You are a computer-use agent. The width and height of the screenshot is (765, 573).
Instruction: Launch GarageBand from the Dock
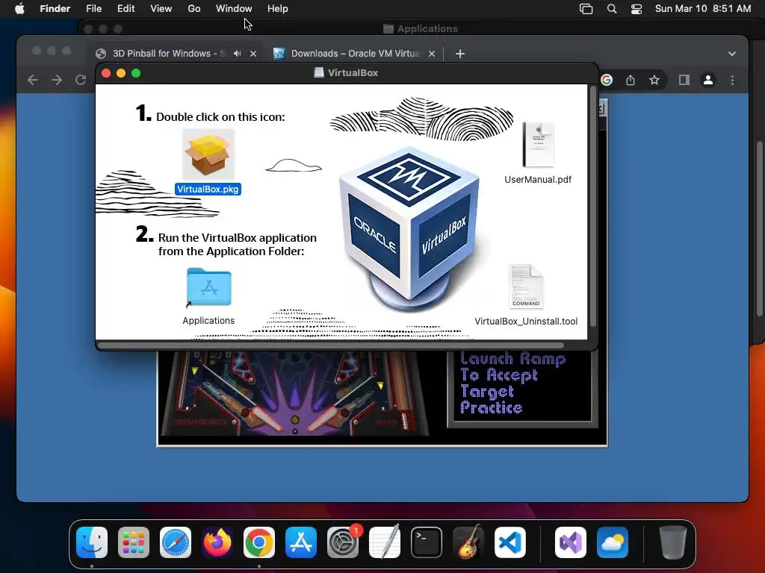tap(468, 542)
